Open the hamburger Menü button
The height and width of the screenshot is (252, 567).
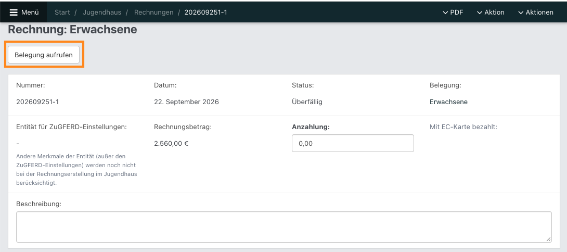pos(23,12)
